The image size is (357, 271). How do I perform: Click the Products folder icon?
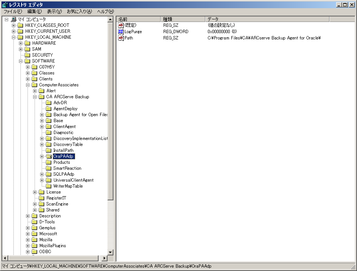pyautogui.click(x=49, y=162)
